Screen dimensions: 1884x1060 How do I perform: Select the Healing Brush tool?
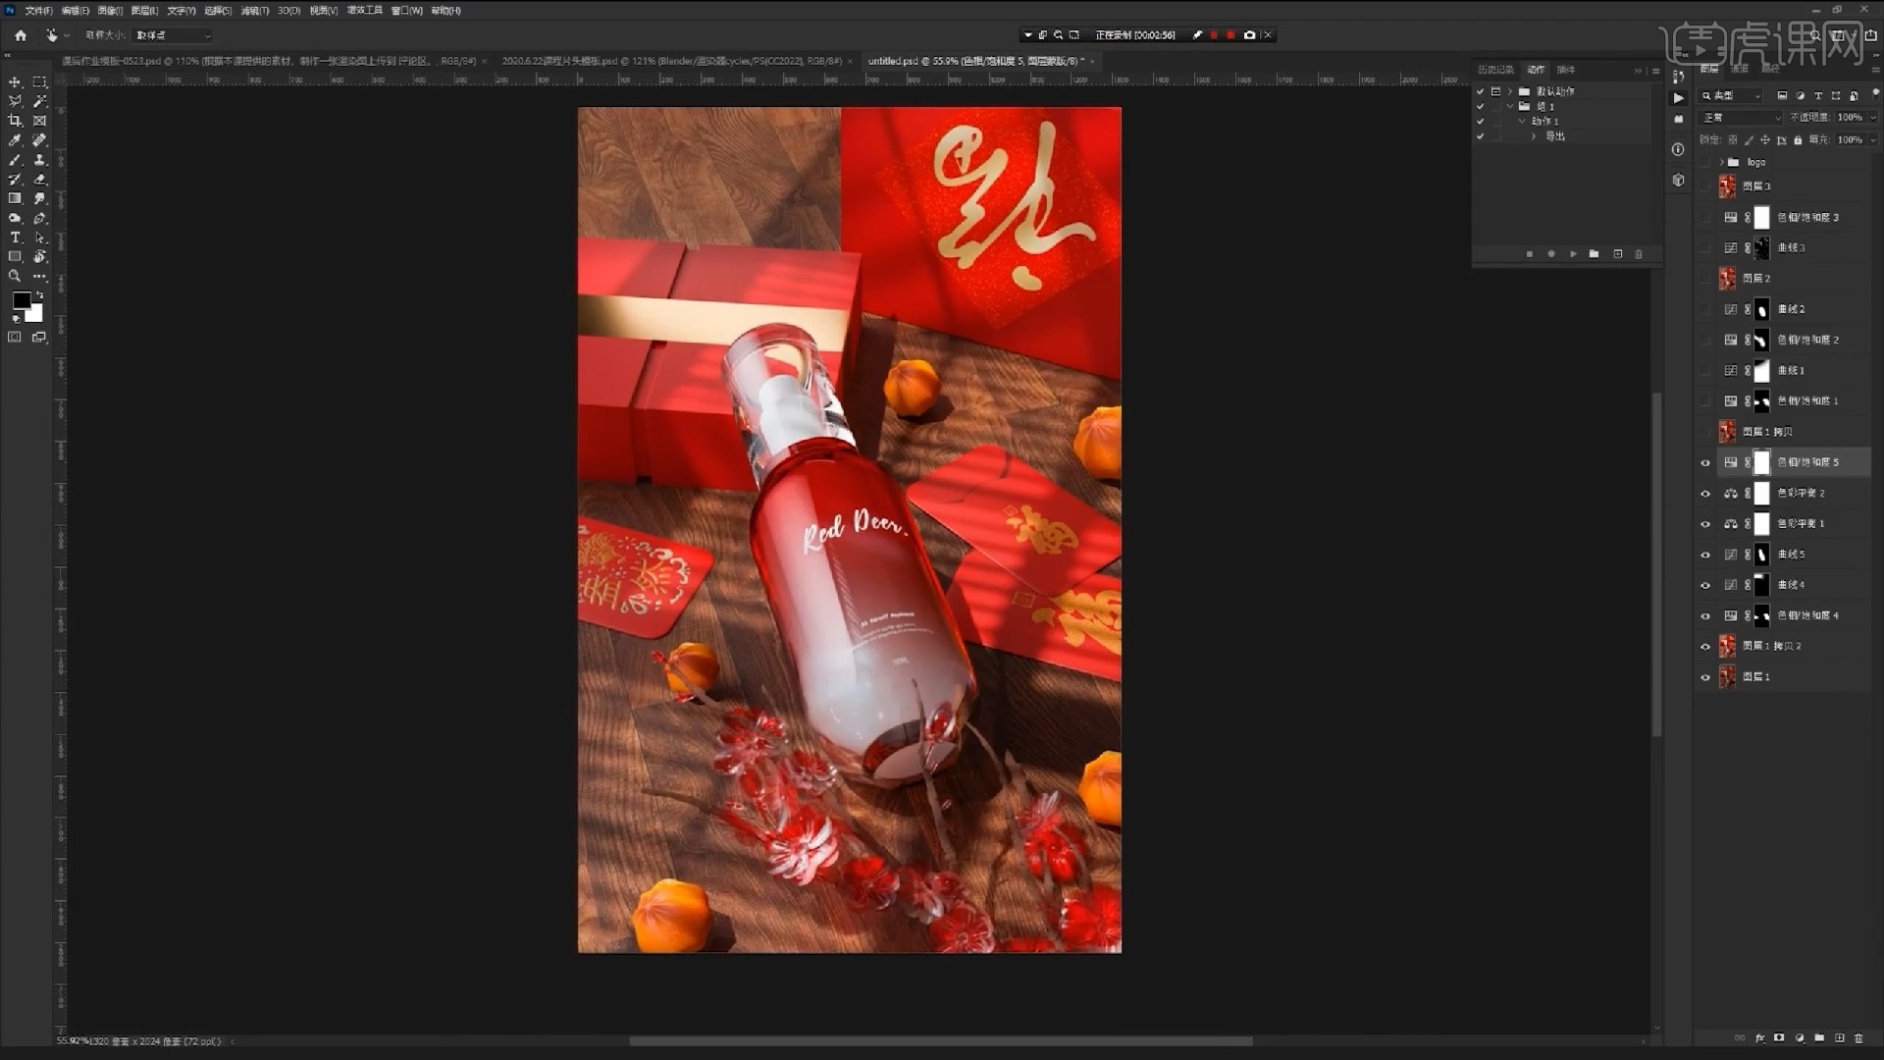tap(39, 140)
